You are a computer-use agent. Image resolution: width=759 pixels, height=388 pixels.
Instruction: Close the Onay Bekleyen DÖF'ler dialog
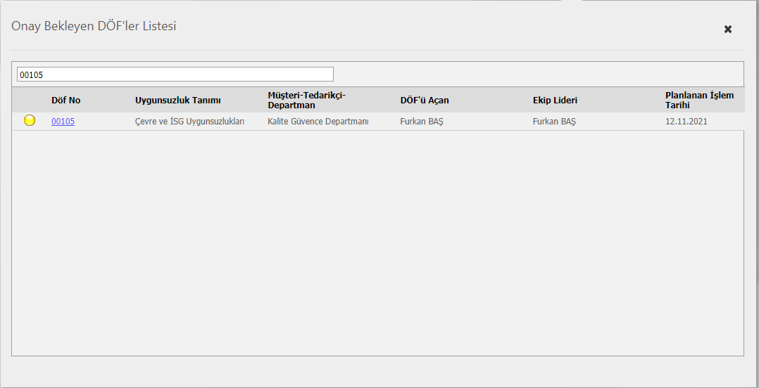tap(728, 29)
